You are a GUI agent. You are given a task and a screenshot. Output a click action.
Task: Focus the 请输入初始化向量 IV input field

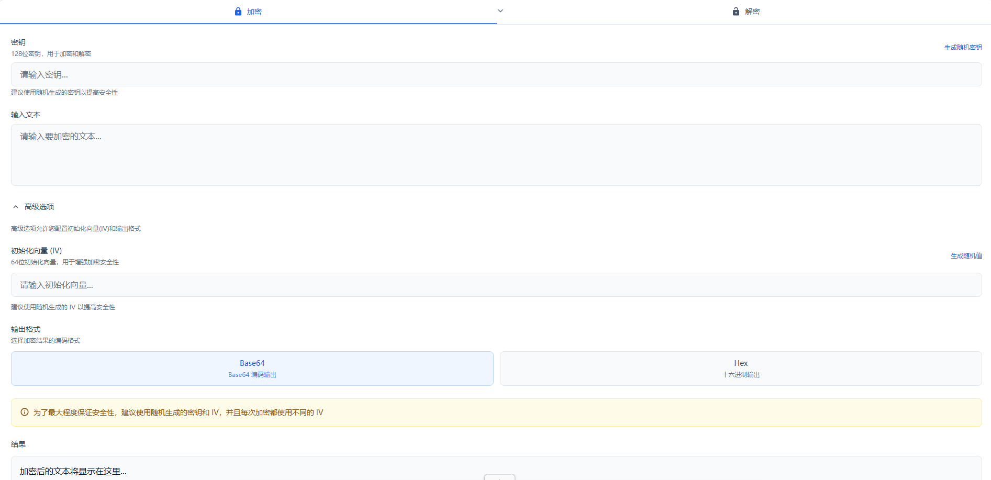click(x=496, y=285)
